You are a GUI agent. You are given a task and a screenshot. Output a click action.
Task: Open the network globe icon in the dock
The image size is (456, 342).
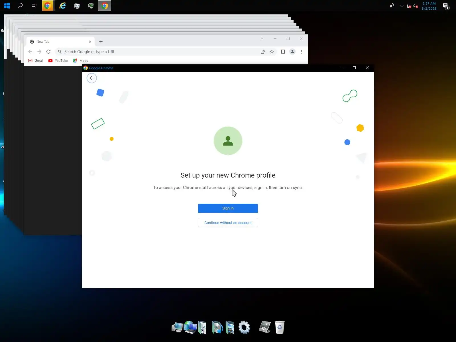click(x=190, y=327)
